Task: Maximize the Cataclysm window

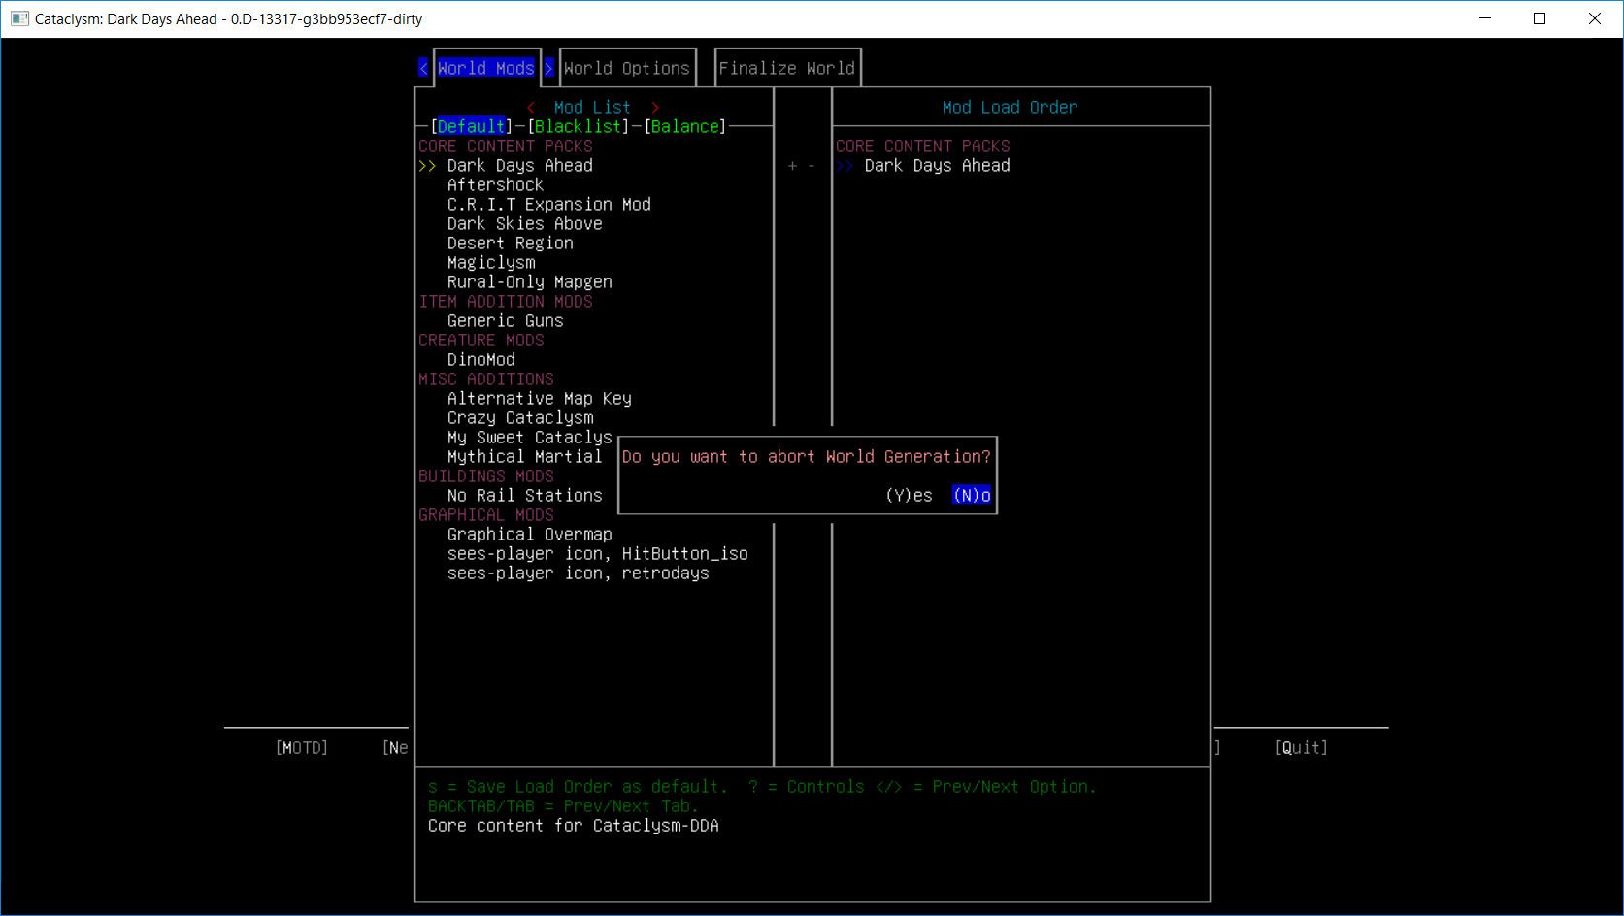Action: click(x=1540, y=18)
